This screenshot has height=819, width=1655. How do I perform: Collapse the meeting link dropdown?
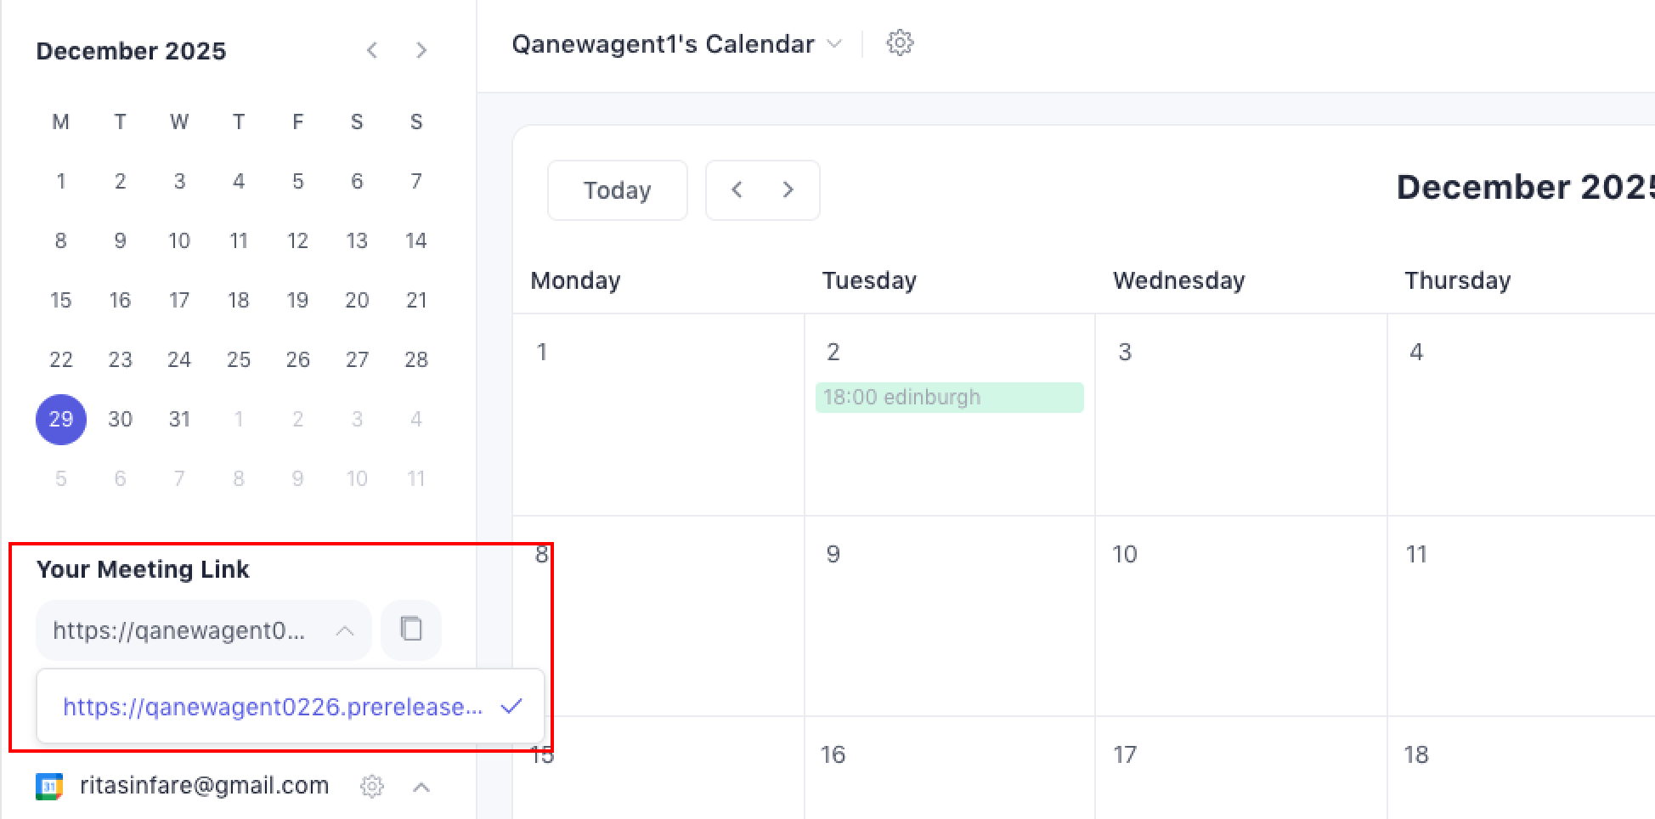point(344,630)
